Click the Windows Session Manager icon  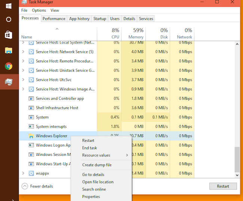pos(31,154)
